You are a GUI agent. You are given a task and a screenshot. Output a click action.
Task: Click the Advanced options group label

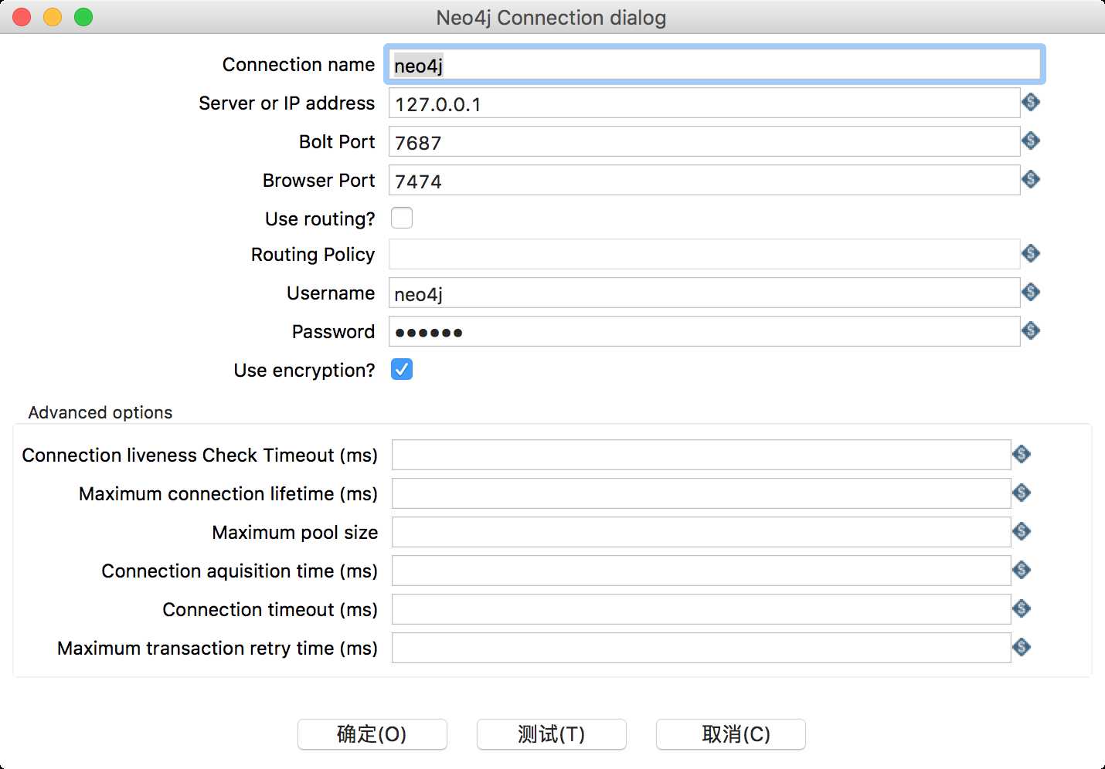[x=100, y=412]
